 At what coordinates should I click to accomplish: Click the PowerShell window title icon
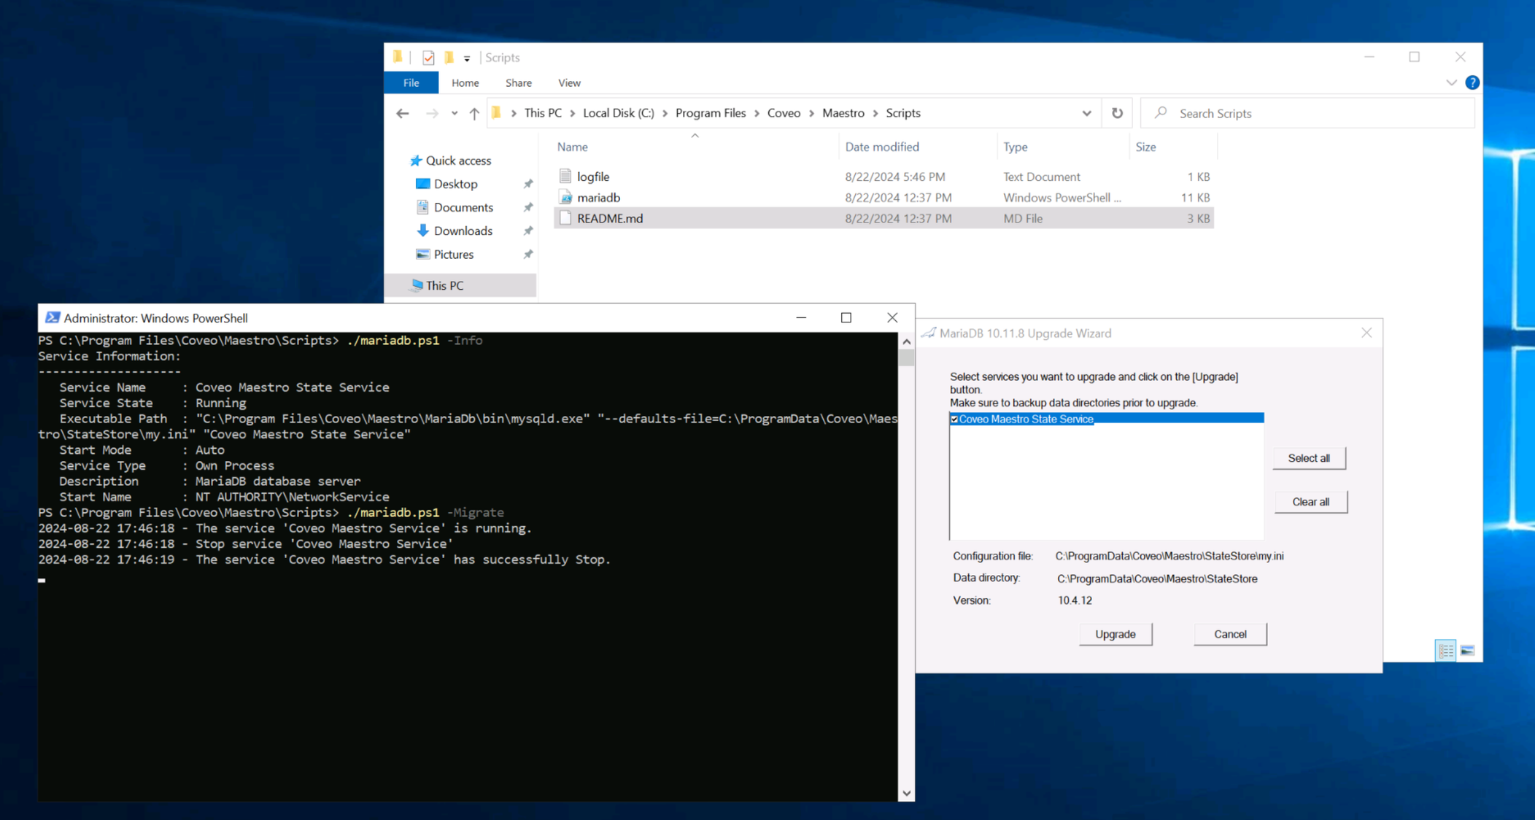(x=52, y=317)
